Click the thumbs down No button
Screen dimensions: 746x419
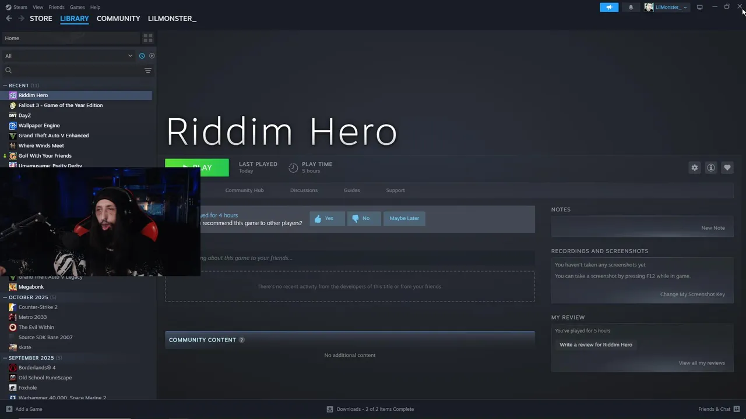(364, 218)
